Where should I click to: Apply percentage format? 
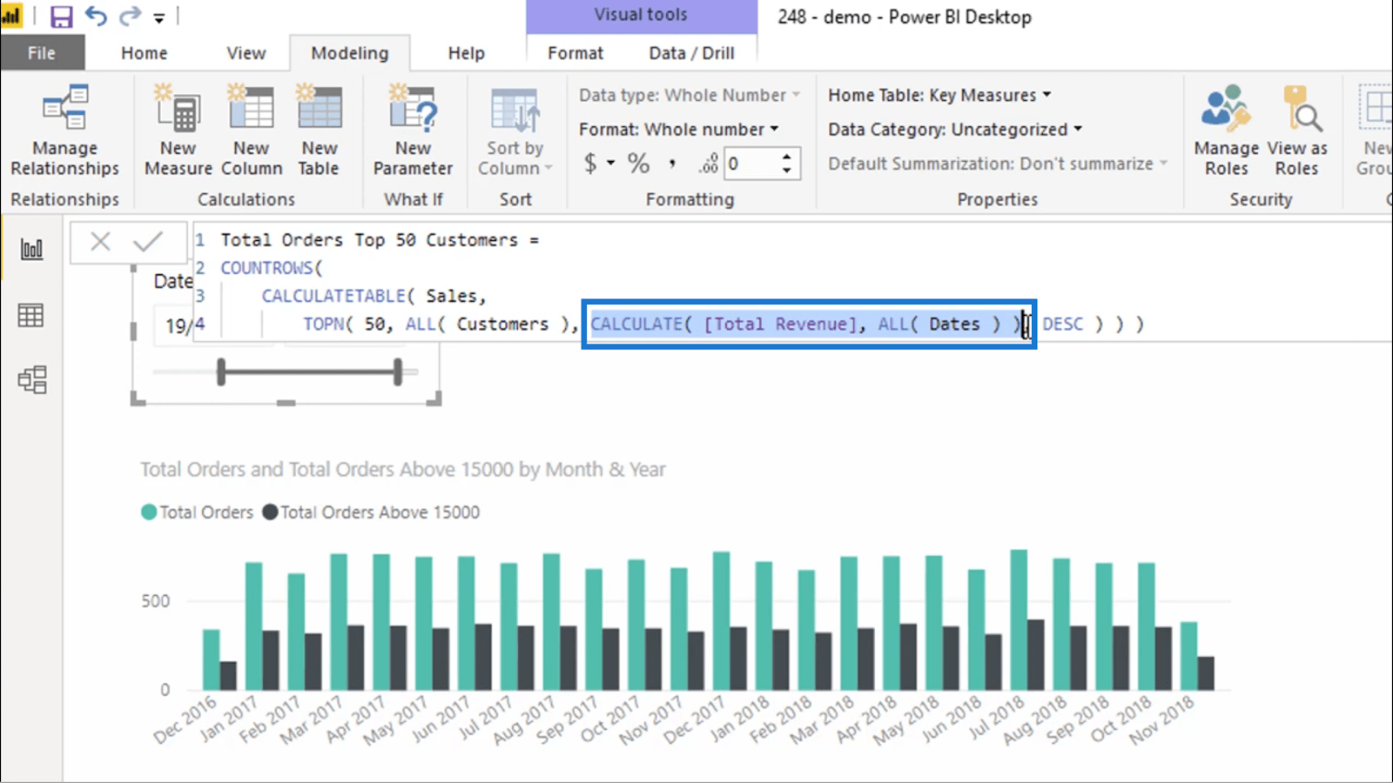(639, 164)
